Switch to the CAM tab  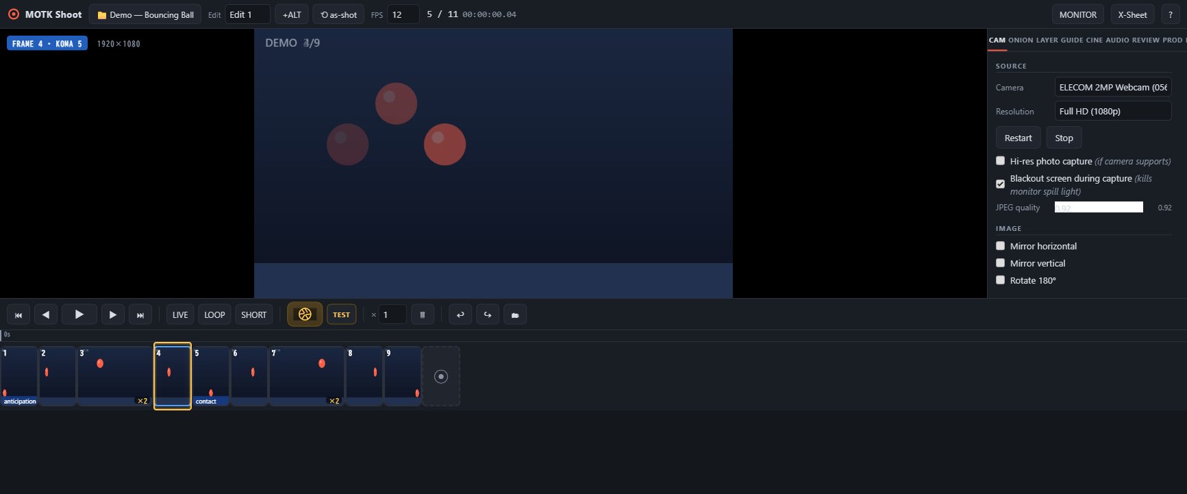(x=997, y=40)
